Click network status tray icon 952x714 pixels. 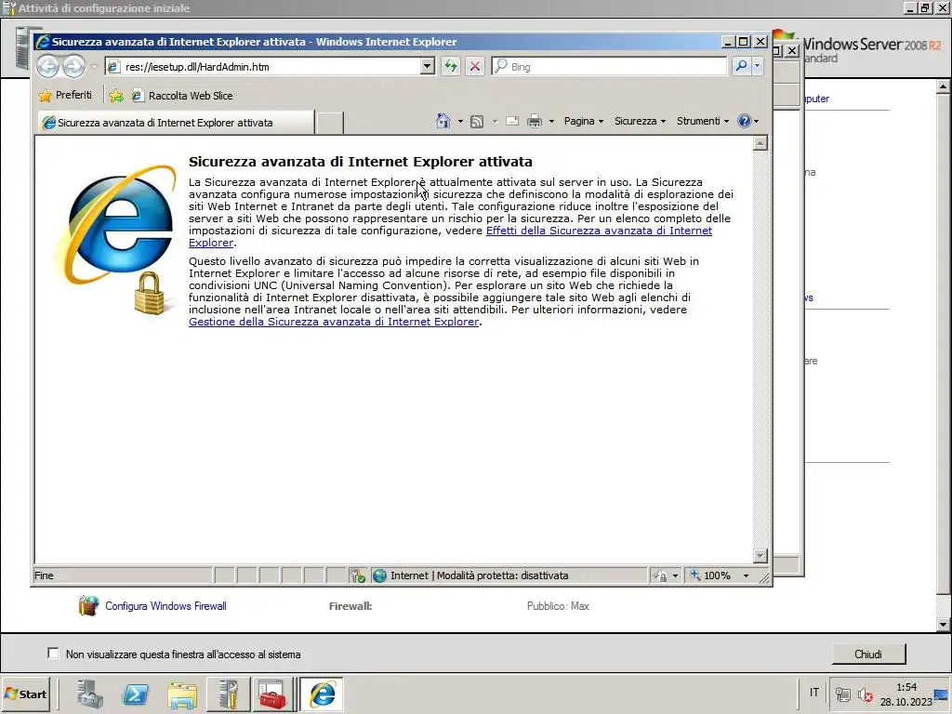coord(842,694)
